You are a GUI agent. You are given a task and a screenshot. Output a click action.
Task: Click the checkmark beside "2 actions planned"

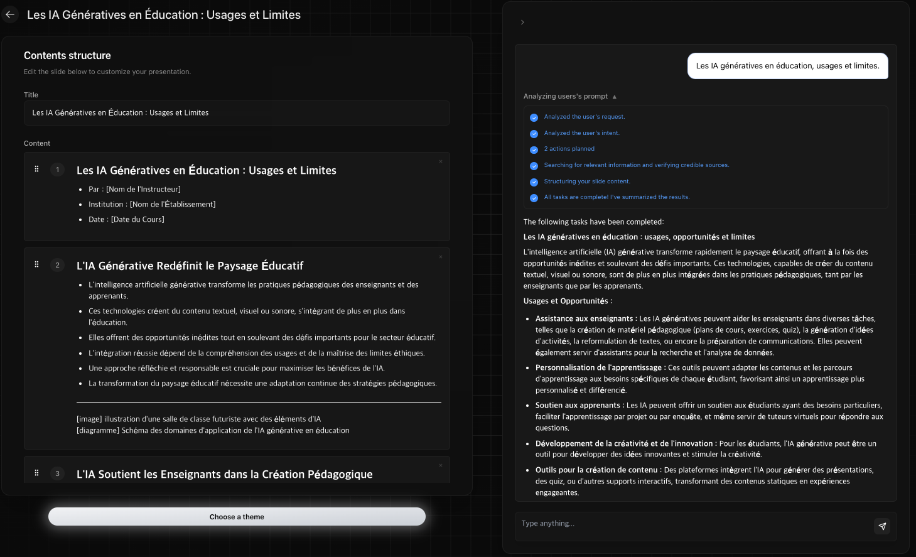pyautogui.click(x=534, y=149)
